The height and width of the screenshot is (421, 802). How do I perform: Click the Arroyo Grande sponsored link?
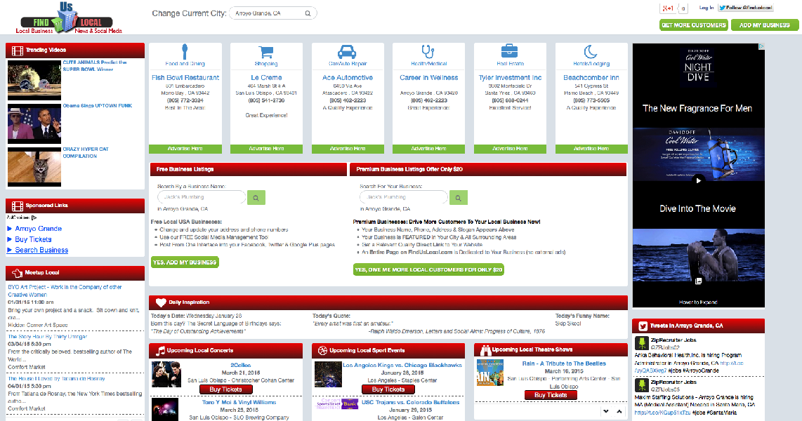pyautogui.click(x=39, y=228)
